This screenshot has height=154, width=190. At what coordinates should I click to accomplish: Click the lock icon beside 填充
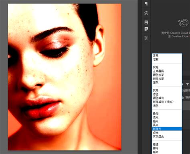[x=183, y=97]
